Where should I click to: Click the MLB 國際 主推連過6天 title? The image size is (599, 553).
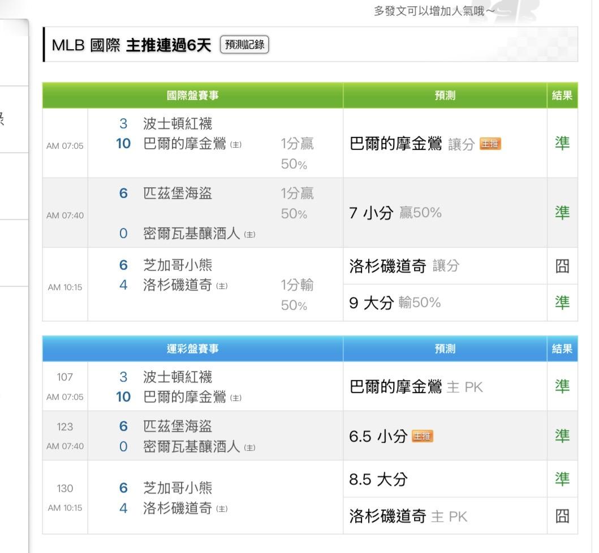pos(131,45)
